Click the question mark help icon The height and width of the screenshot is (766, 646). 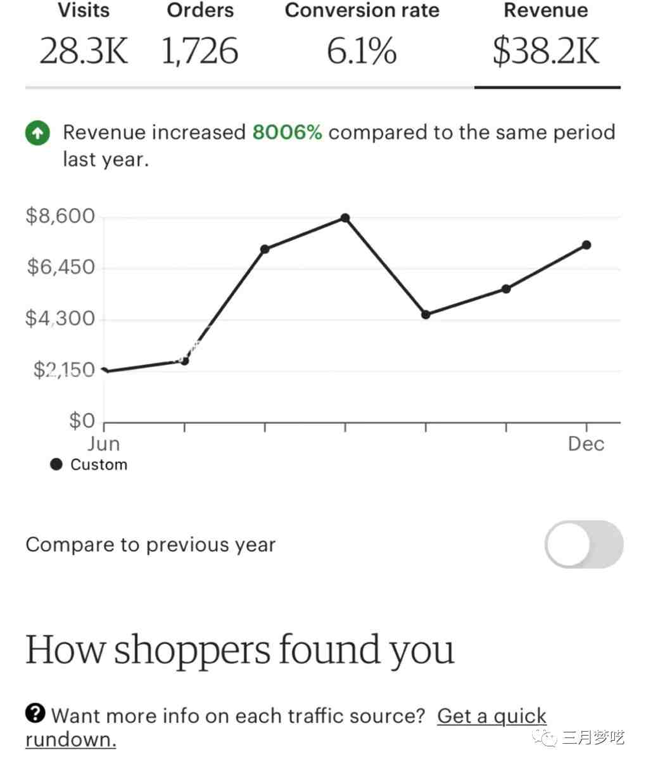35,713
